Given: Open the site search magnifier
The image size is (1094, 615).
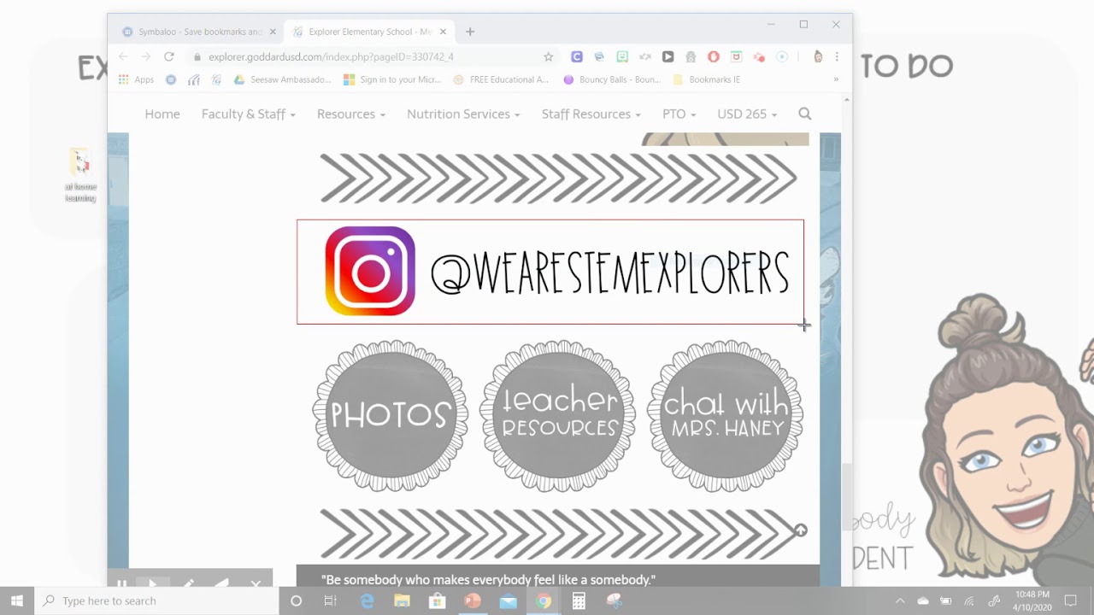Looking at the screenshot, I should 804,114.
